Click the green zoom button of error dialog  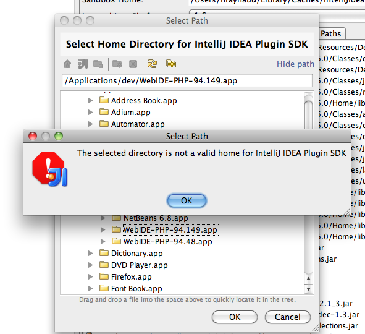point(59,136)
